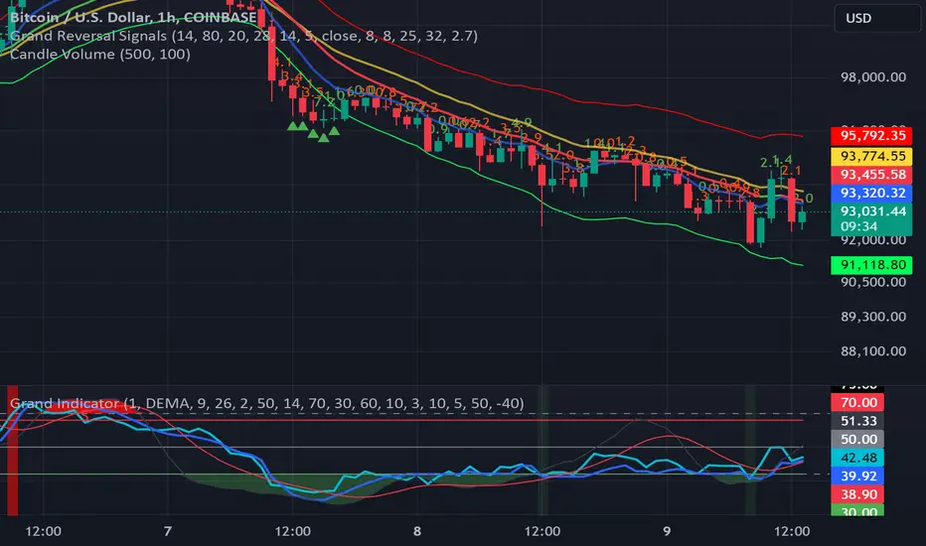Click the 51.33 indicator value label

coord(857,421)
